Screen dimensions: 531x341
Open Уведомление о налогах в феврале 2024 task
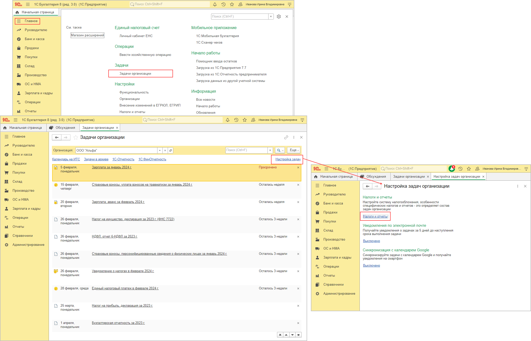point(123,271)
